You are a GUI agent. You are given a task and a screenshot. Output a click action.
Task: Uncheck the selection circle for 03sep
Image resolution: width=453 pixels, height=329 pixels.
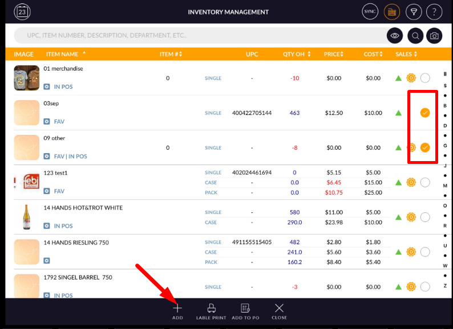425,113
